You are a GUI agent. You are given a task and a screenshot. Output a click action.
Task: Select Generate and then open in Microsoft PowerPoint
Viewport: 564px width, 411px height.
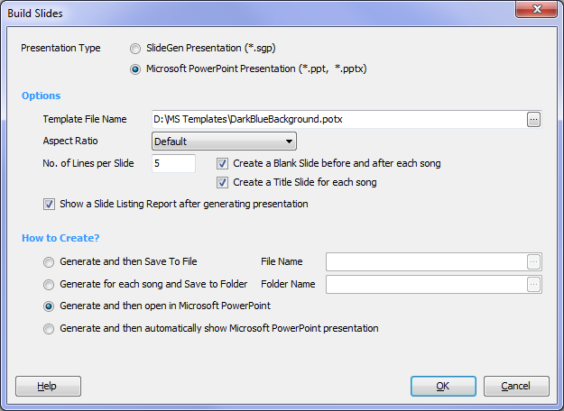click(x=49, y=306)
